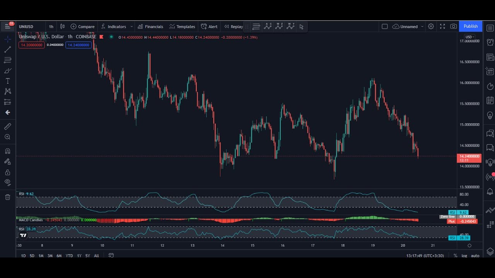Screen dimensions: 495x278
Task: Select the A-C wave pattern tool
Action: (268, 26)
